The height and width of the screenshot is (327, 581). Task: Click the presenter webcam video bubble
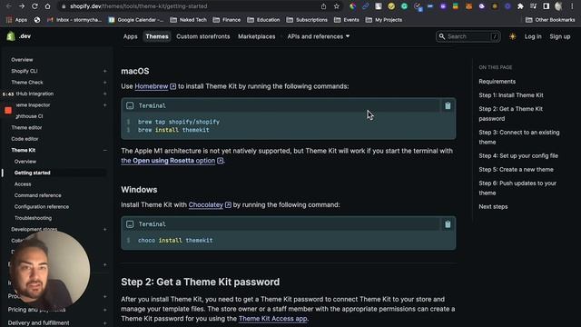pos(49,271)
